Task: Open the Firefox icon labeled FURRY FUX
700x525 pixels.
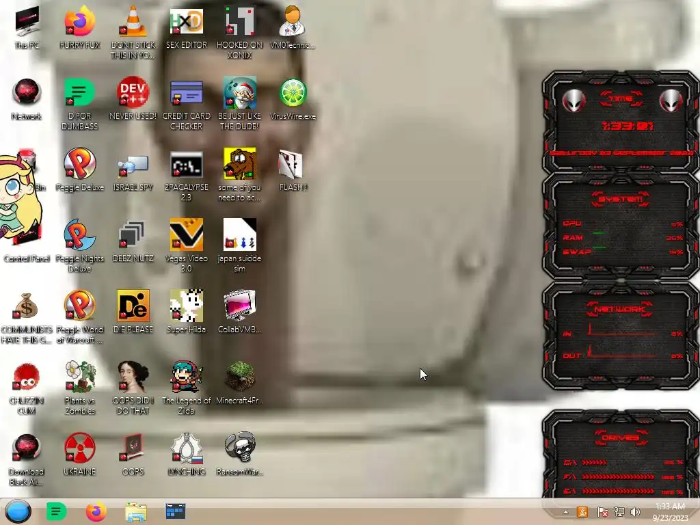Action: coord(79,27)
